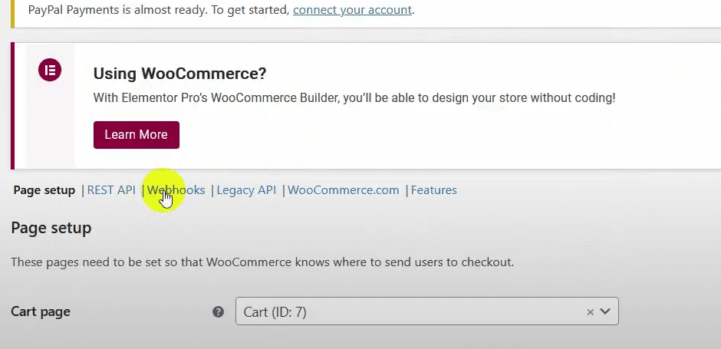Click the Elementor logo icon
This screenshot has height=349, width=721.
click(50, 71)
